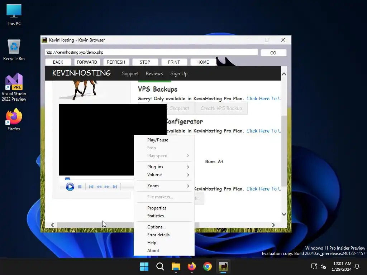The width and height of the screenshot is (367, 275).
Task: Click the REFRESH button
Action: tap(116, 62)
